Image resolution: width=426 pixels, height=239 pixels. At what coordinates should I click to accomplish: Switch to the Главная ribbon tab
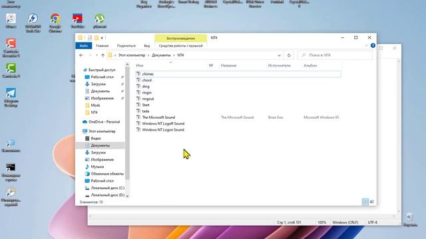(x=102, y=46)
